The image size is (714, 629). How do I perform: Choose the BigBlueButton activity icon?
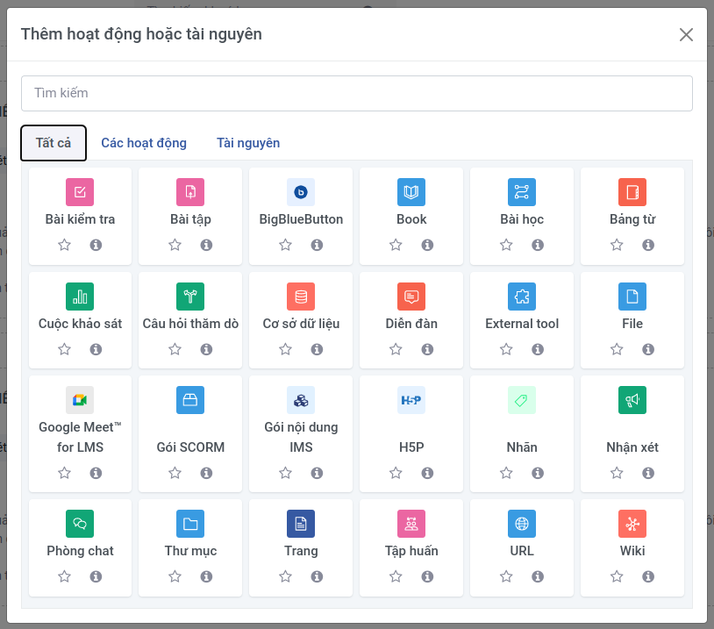pos(301,192)
